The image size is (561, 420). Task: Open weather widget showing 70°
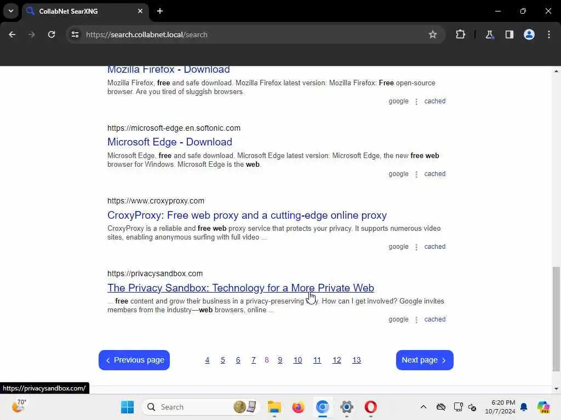click(x=19, y=406)
